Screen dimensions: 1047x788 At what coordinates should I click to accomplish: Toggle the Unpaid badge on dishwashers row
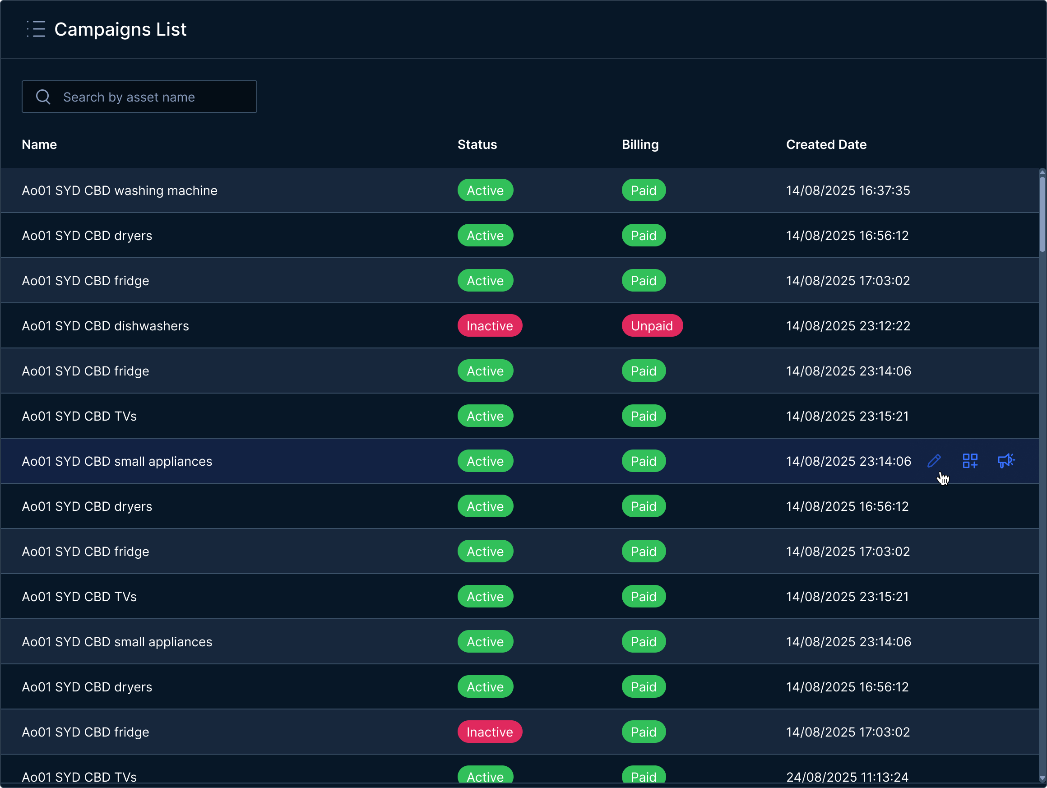(652, 325)
